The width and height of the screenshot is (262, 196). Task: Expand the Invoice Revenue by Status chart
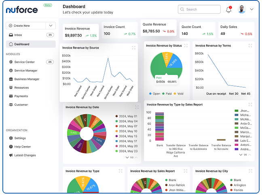coord(185,46)
